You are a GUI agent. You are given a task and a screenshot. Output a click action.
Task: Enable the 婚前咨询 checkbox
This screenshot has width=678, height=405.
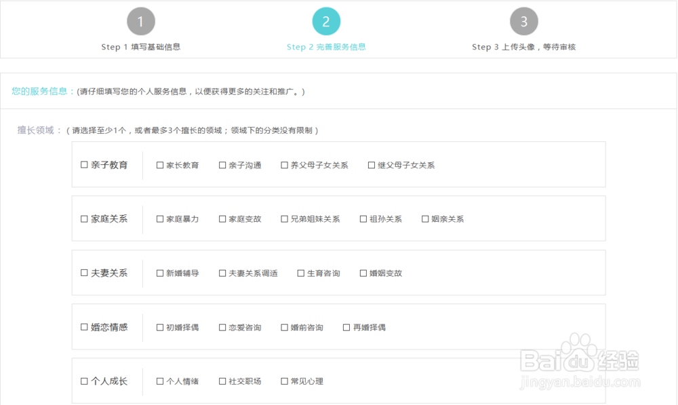coord(284,328)
